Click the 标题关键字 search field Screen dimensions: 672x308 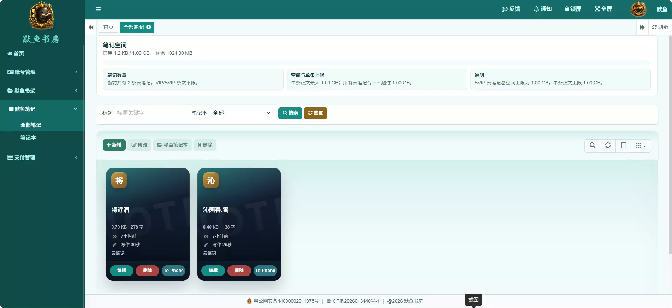(150, 113)
